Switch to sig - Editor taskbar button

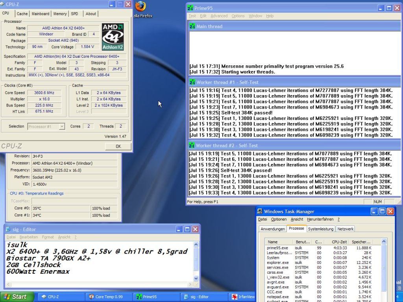tap(204, 297)
